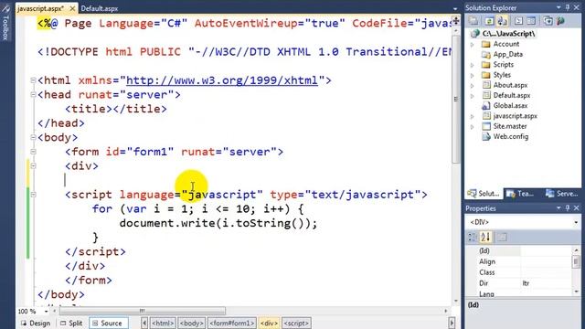
Task: Open About.aspx in Solution Explorer
Action: tap(510, 85)
